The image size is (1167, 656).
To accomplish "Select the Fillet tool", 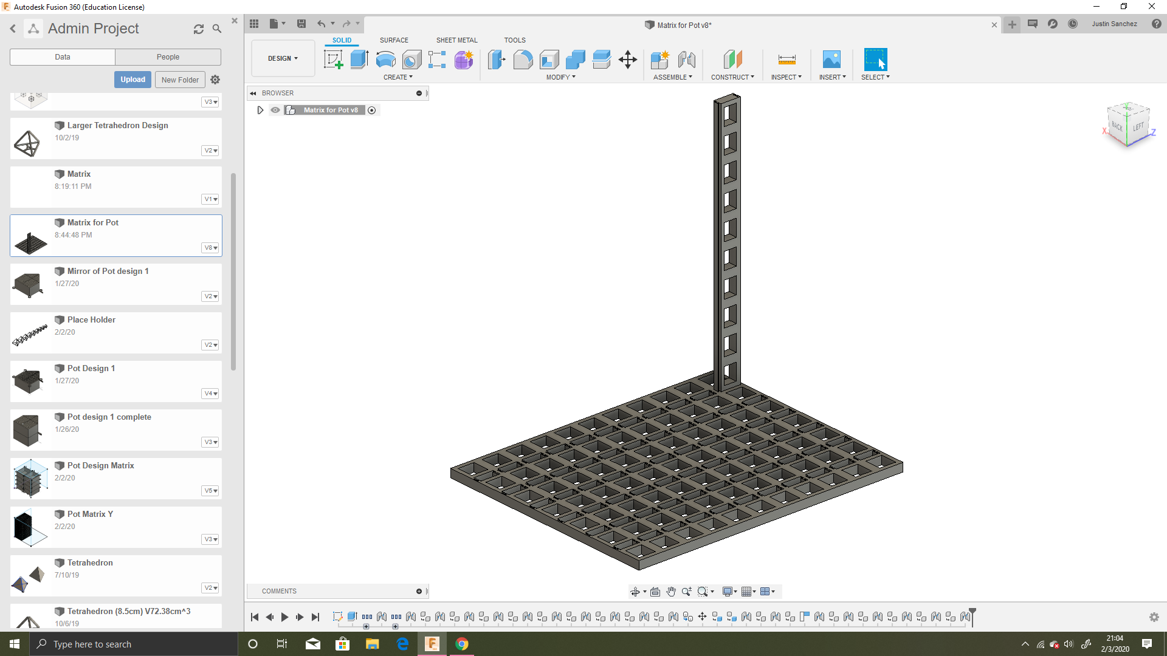I will (x=523, y=60).
